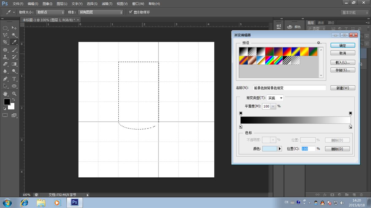Select the Clone Stamp tool
The height and width of the screenshot is (208, 371).
5,57
